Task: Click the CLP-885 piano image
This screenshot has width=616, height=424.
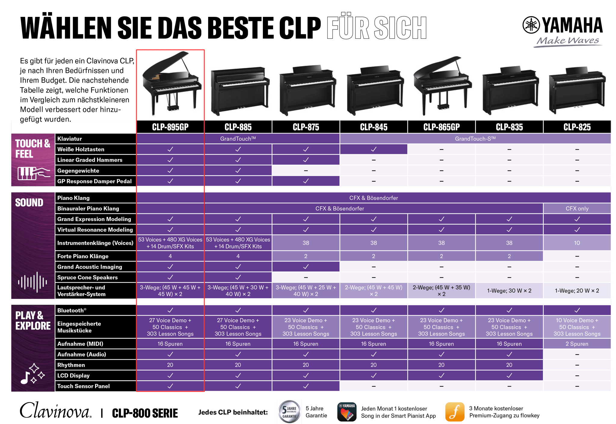Action: (x=240, y=91)
